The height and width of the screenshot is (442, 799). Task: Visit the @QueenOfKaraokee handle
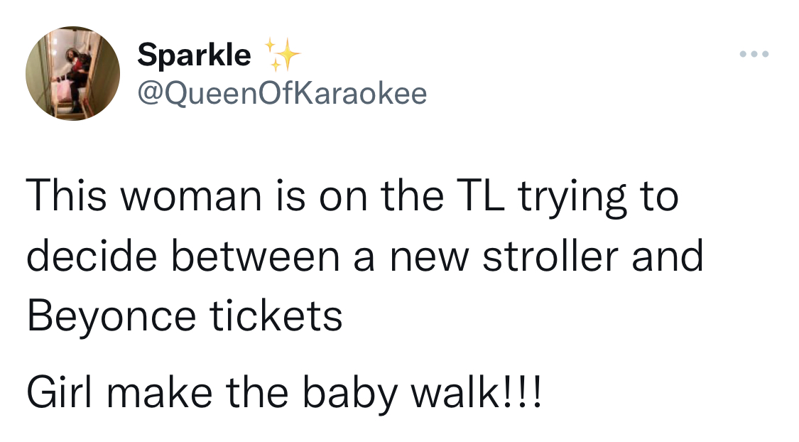click(x=282, y=94)
